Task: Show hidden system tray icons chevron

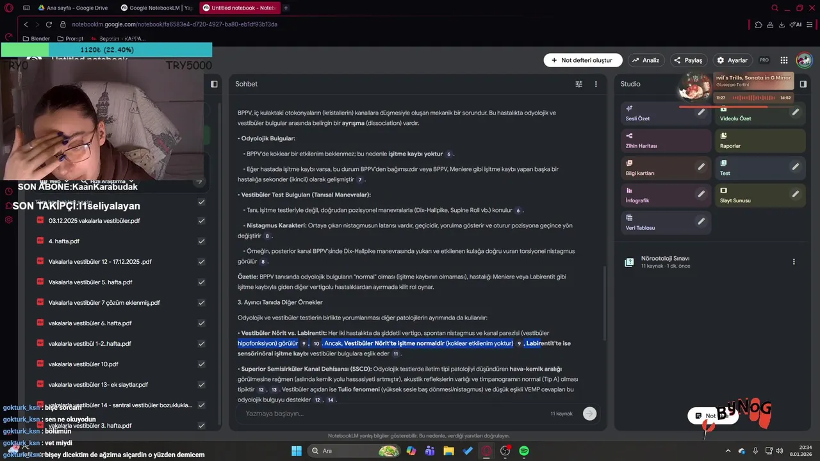Action: (729, 451)
